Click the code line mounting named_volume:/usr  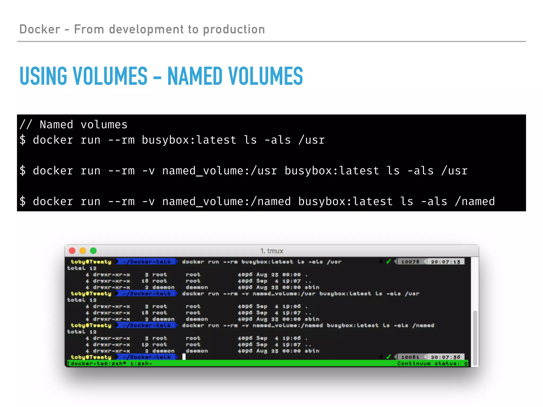243,171
